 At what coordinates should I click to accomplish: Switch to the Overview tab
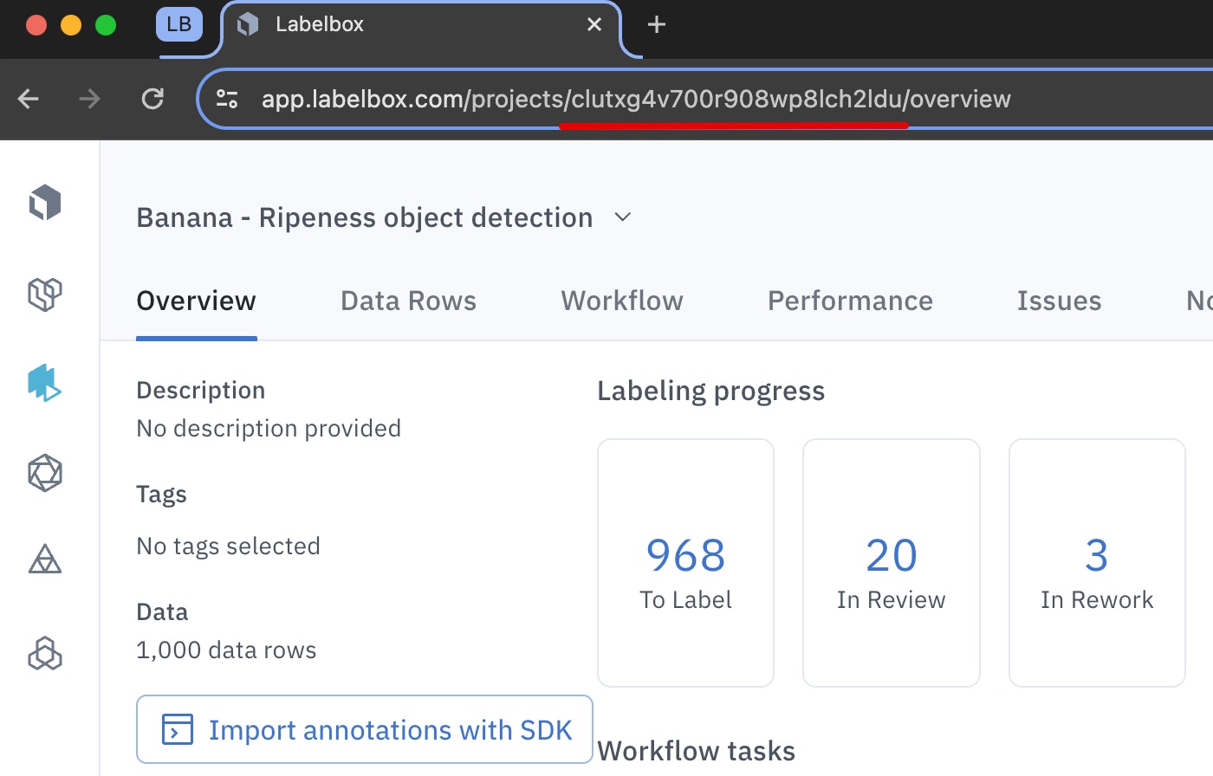(197, 301)
